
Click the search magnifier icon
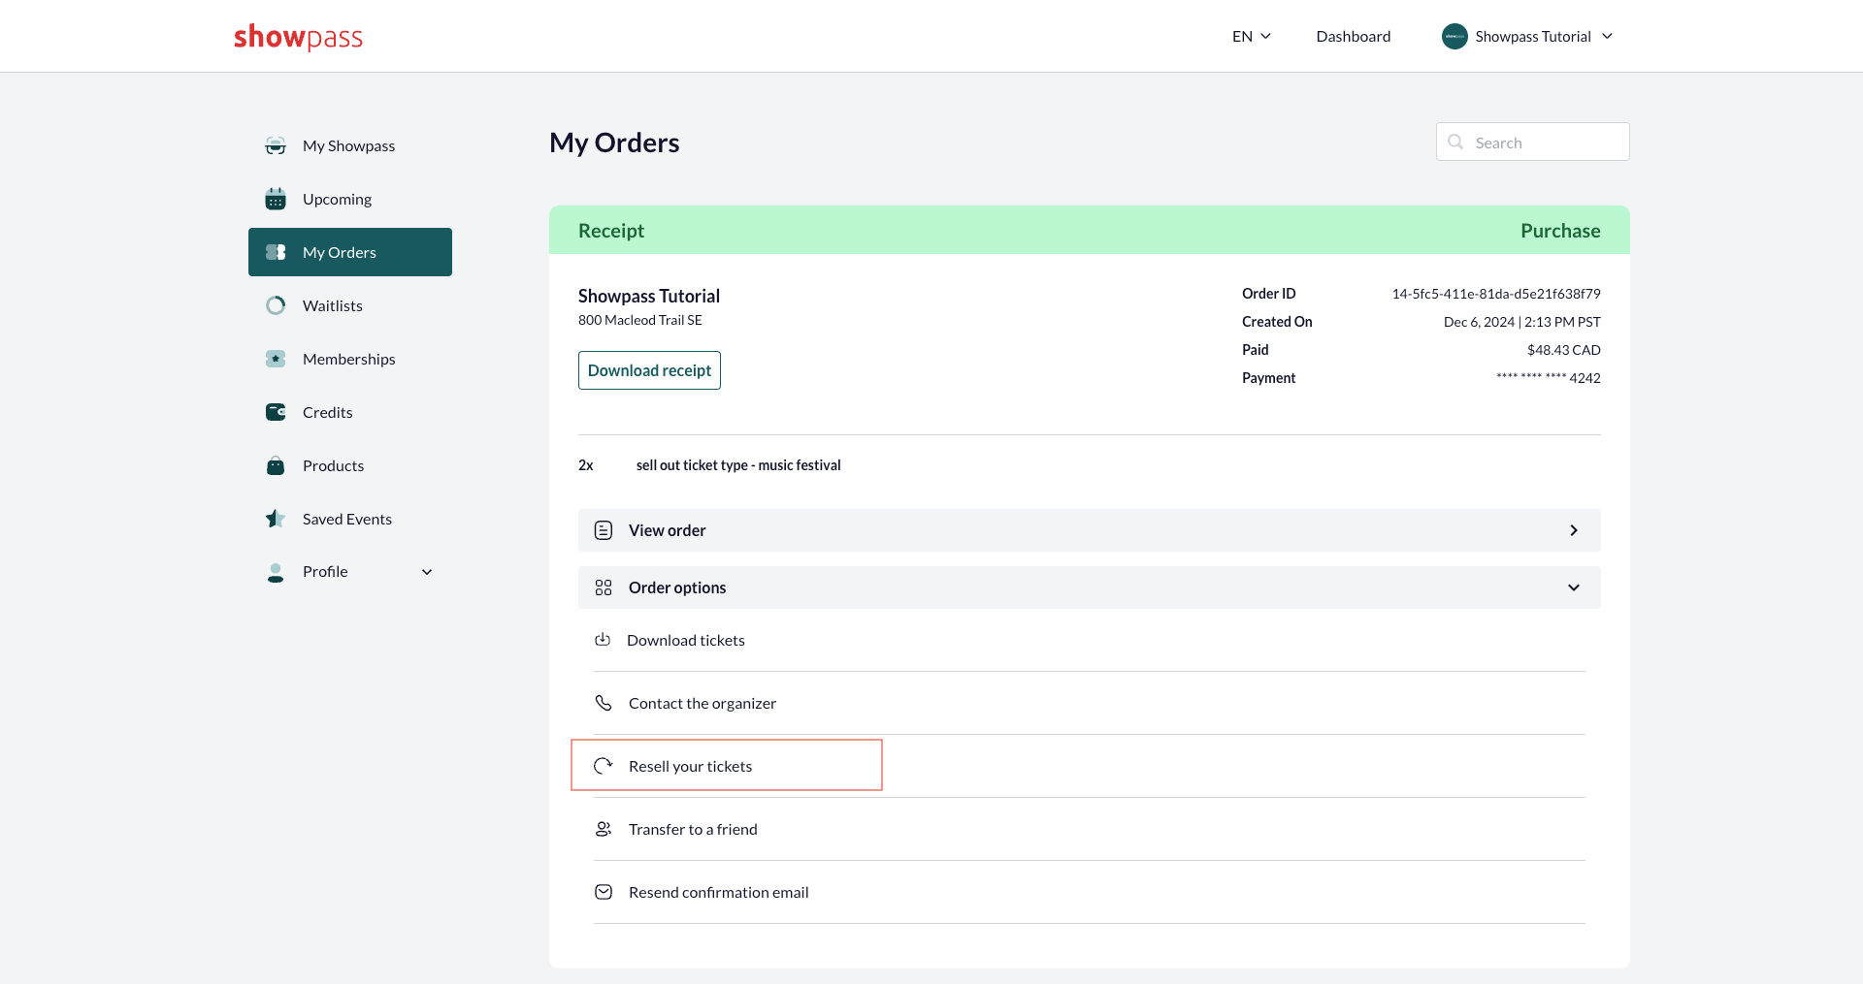1455,142
